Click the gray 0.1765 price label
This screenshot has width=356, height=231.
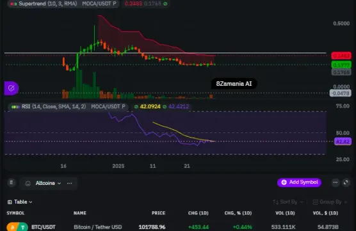tap(341, 72)
